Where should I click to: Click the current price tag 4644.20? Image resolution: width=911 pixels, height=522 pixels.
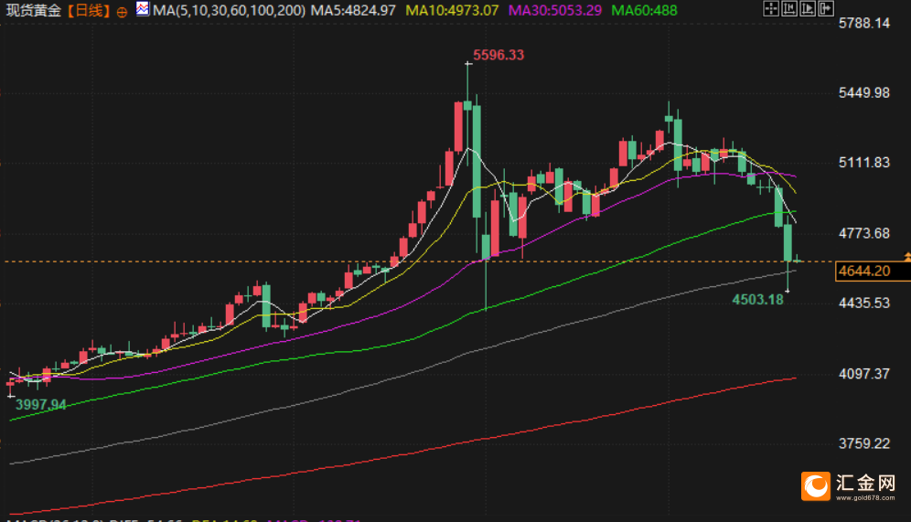pyautogui.click(x=872, y=272)
